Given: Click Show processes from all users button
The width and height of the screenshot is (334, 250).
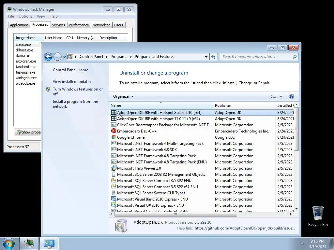Looking at the screenshot, I should pos(28,132).
